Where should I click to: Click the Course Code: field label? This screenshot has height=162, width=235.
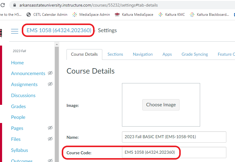coord(79,153)
